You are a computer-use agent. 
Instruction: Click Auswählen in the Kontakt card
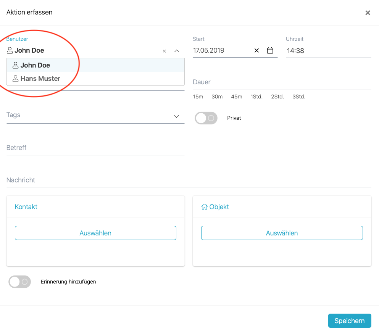(x=95, y=233)
